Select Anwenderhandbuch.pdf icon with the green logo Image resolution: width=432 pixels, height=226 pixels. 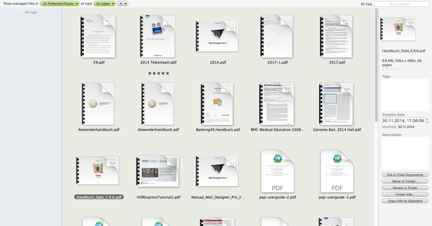(x=99, y=104)
